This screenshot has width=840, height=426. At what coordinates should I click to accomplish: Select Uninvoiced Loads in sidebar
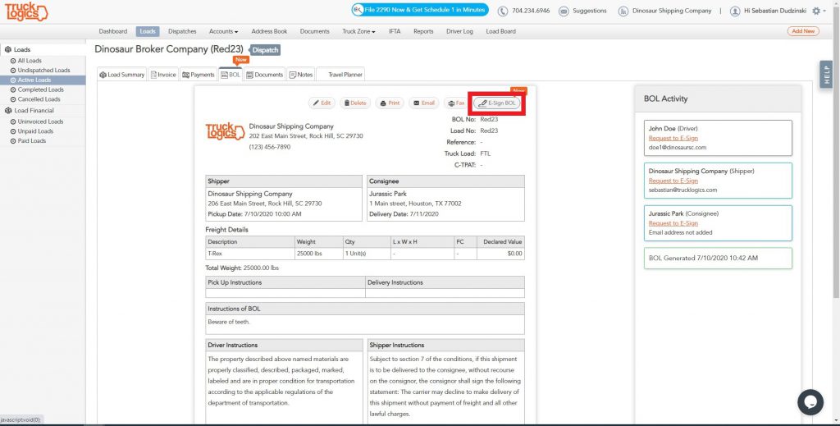[x=40, y=121]
